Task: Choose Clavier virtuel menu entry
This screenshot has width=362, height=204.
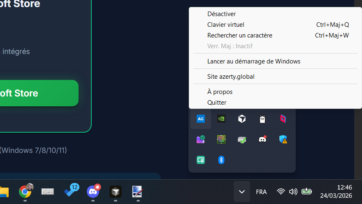Action: point(275,25)
